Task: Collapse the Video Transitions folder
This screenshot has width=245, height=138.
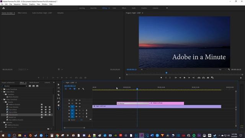Action: click(2, 100)
